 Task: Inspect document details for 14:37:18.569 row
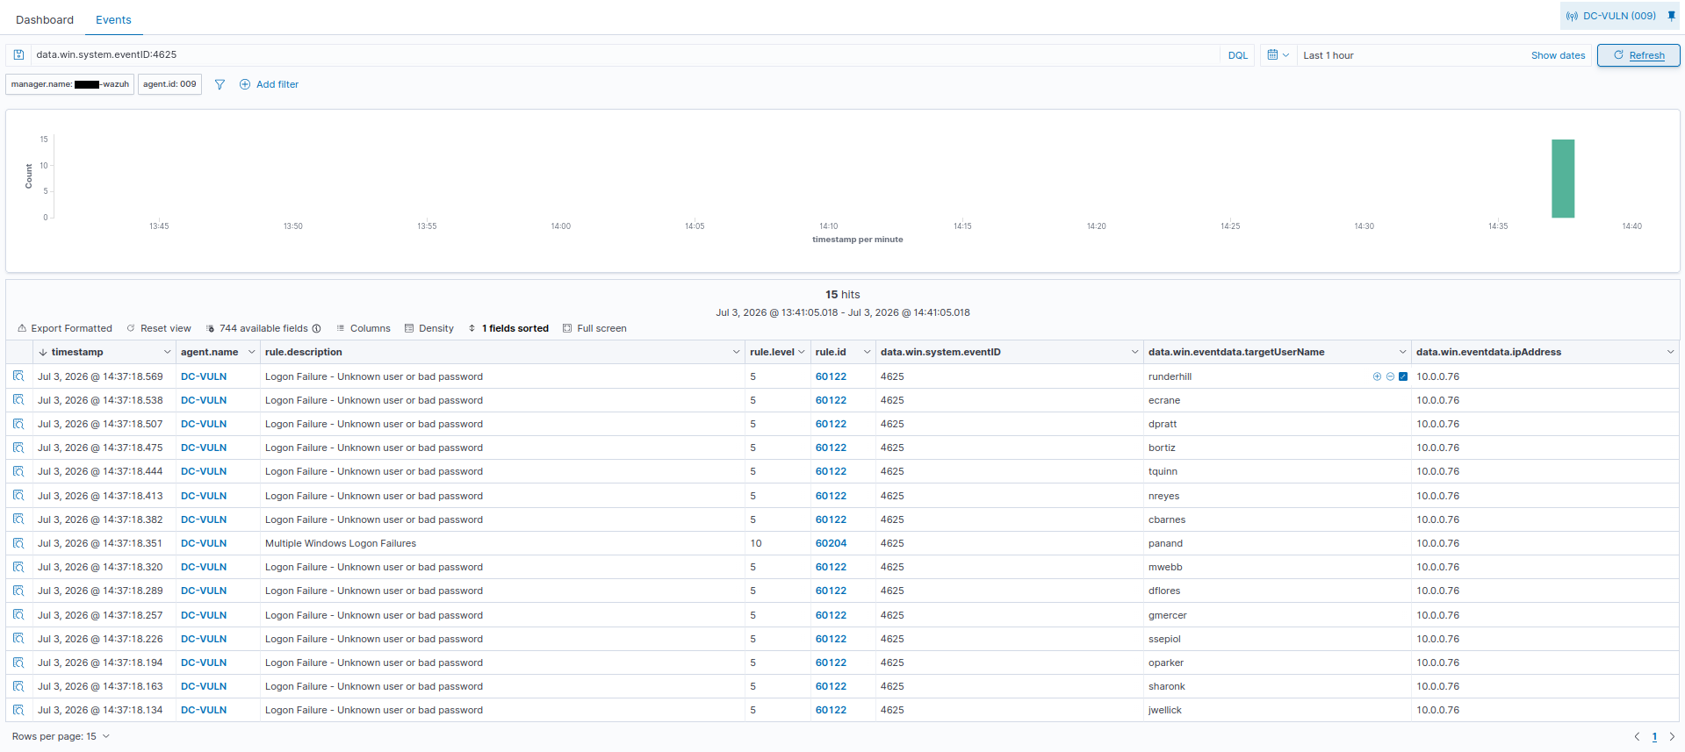point(18,376)
